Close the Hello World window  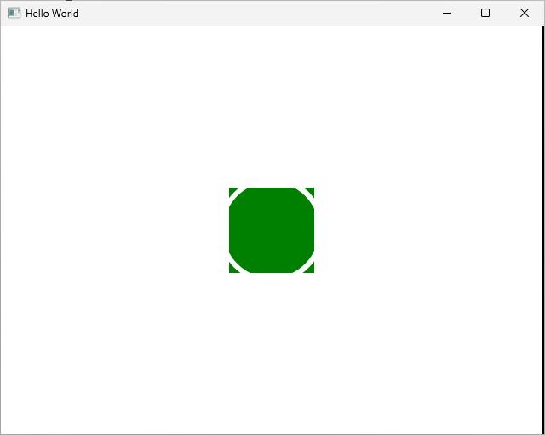(525, 13)
